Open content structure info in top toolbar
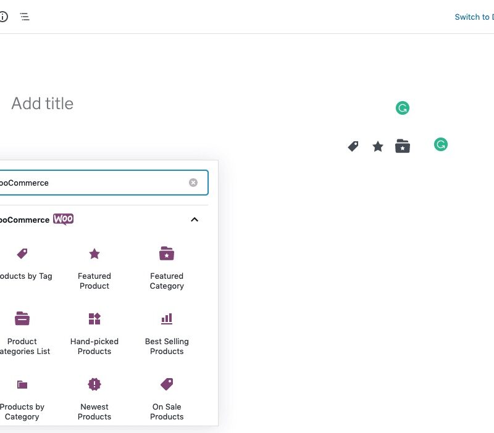 3,17
